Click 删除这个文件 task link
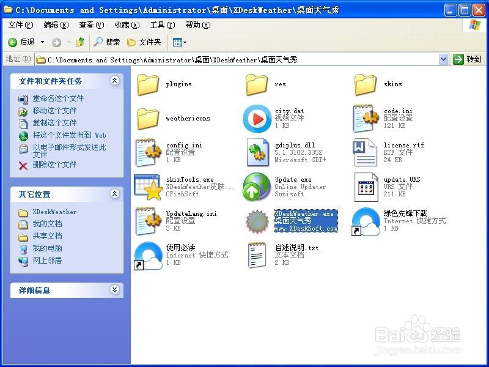The width and height of the screenshot is (489, 367). point(54,165)
